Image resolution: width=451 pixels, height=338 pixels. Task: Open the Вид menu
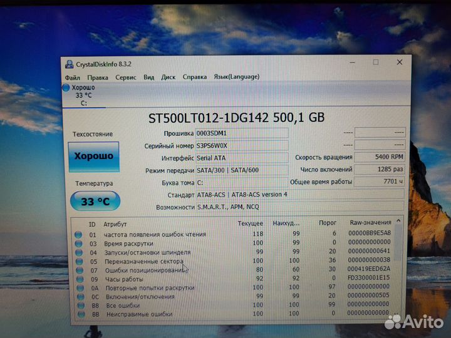(x=148, y=78)
